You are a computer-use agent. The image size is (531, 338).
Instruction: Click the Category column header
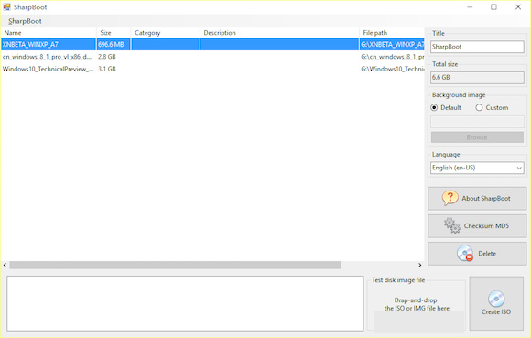tap(166, 33)
